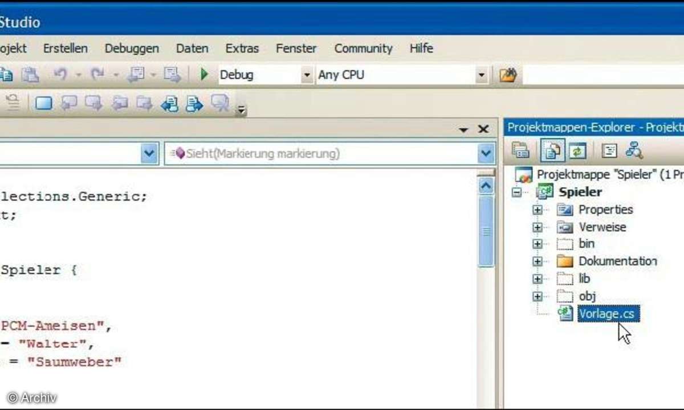Click previous bookmark in folder icon
This screenshot has width=684, height=410.
pos(120,103)
